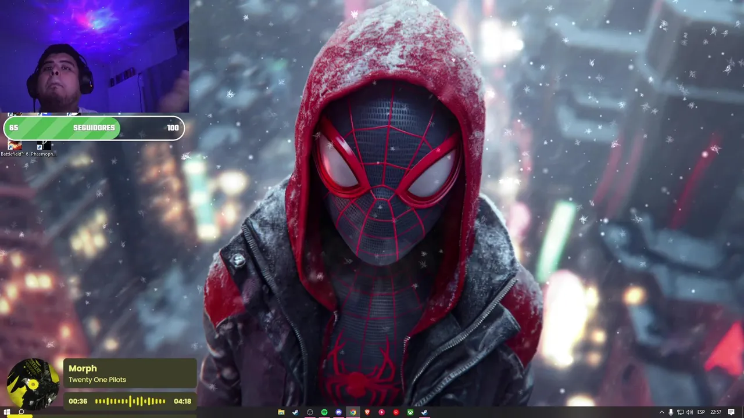Click the follower goal number "100"
Screen dimensions: 744x418
[x=173, y=128]
